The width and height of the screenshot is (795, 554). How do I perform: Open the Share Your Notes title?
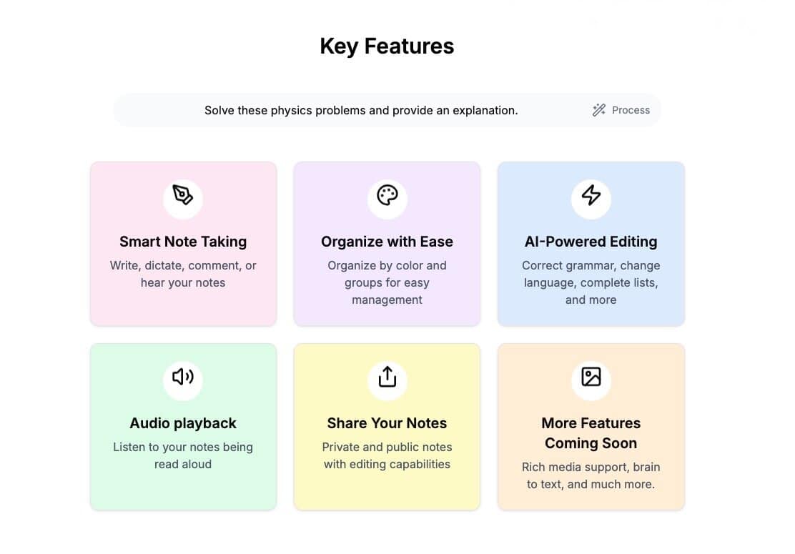(387, 423)
